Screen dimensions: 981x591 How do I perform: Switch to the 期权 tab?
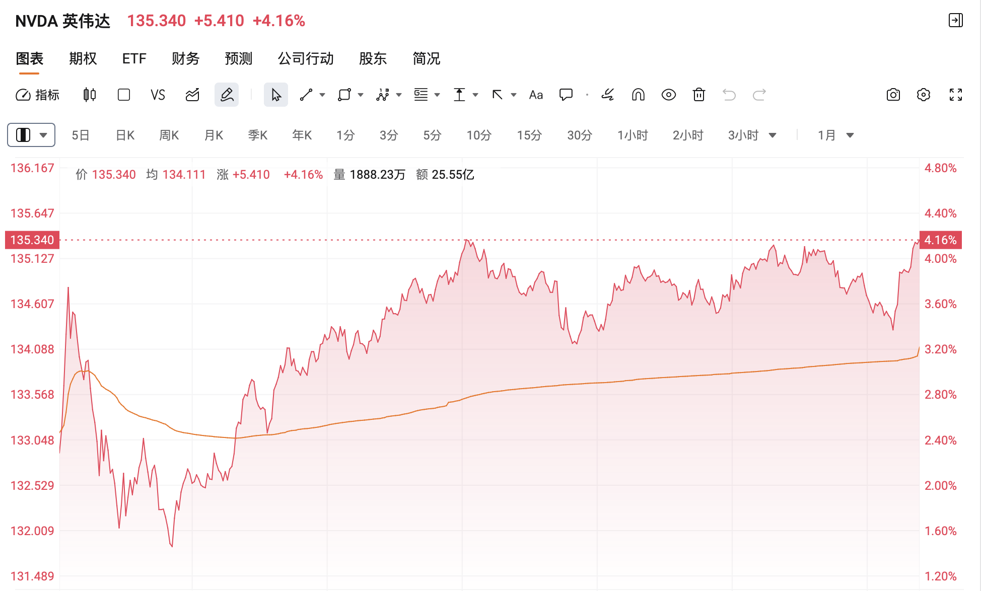(83, 59)
